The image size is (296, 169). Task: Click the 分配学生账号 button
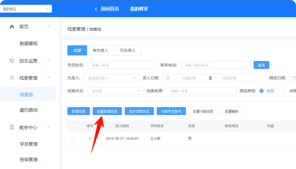pyautogui.click(x=171, y=111)
